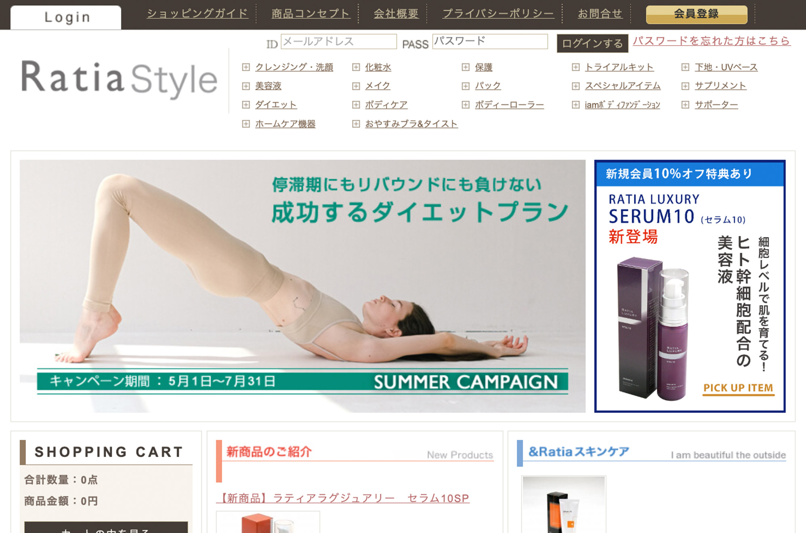The width and height of the screenshot is (806, 533).
Task: Open the 化粧水 category
Action: pos(378,67)
